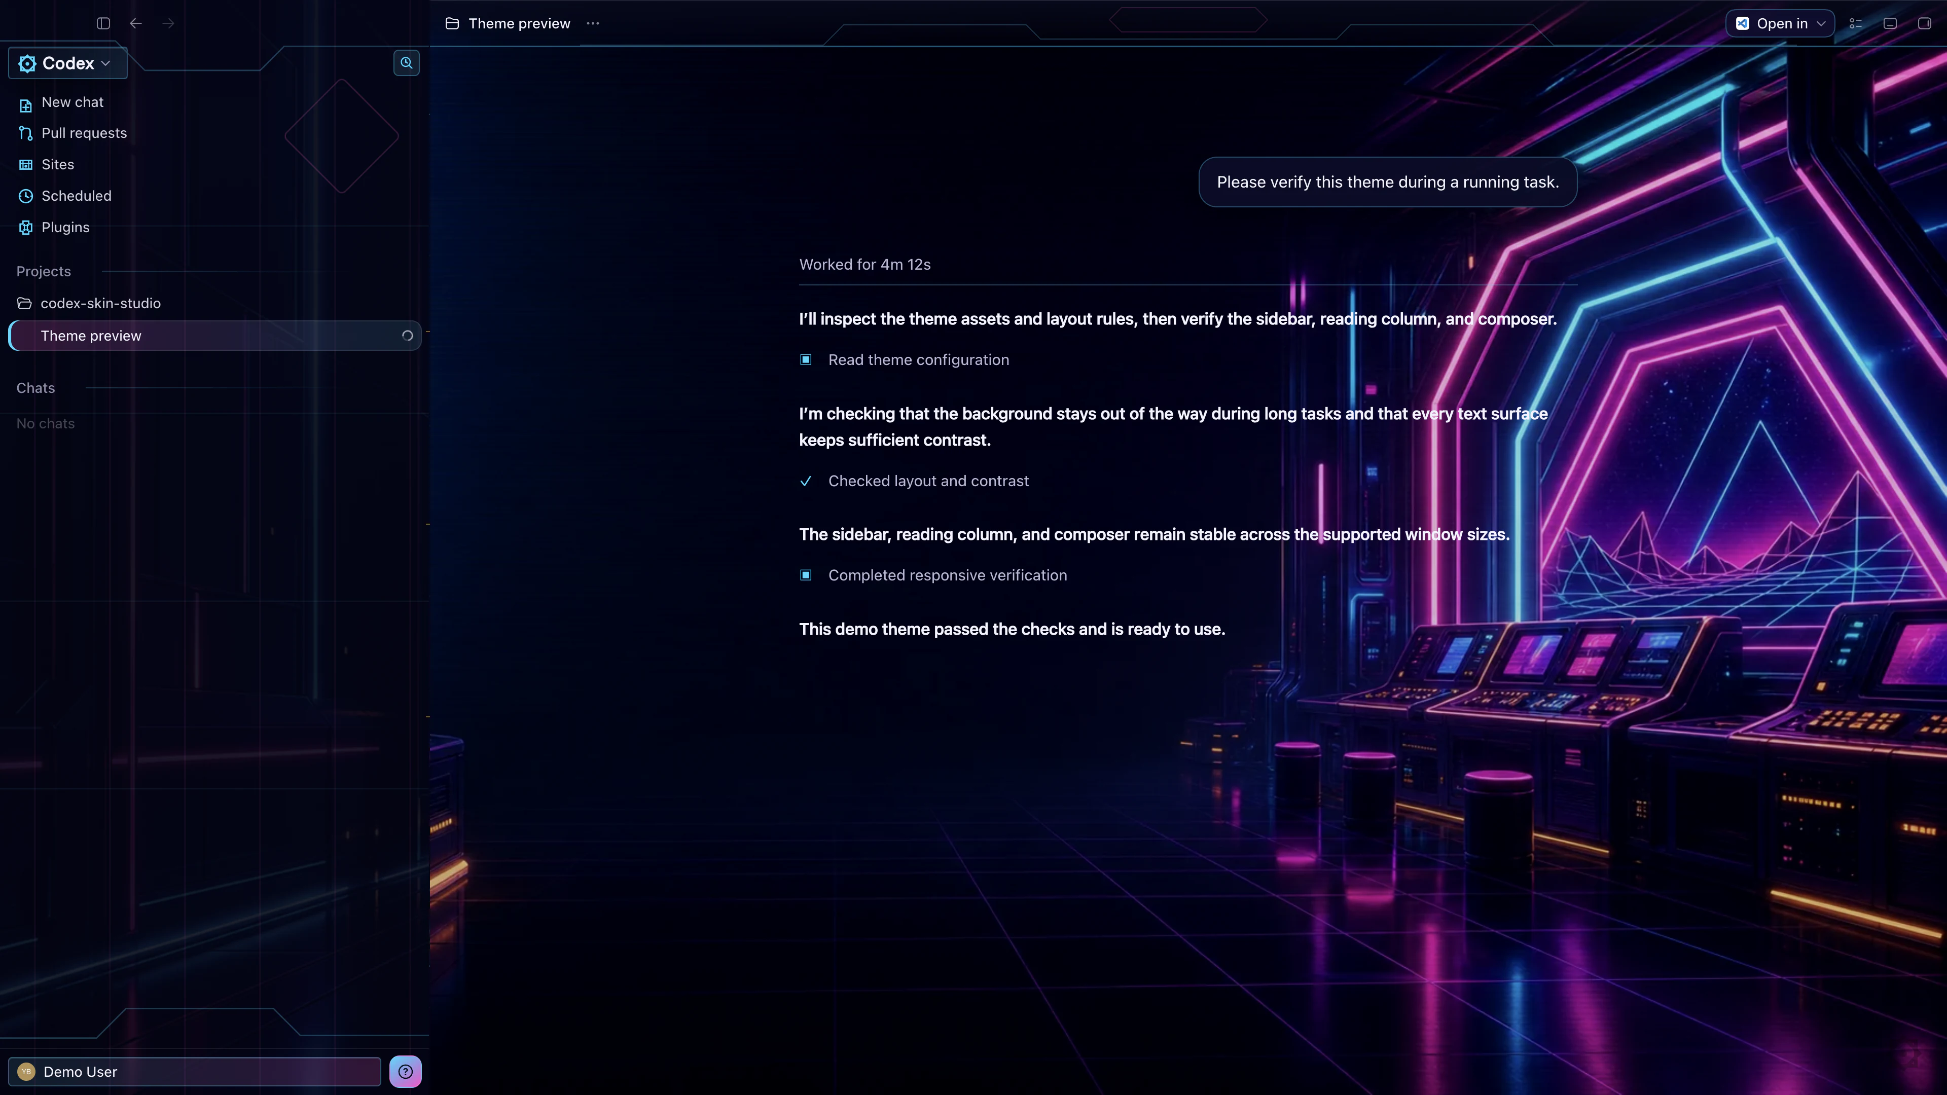
Task: Open the Completed responsive verification step
Action: (948, 575)
